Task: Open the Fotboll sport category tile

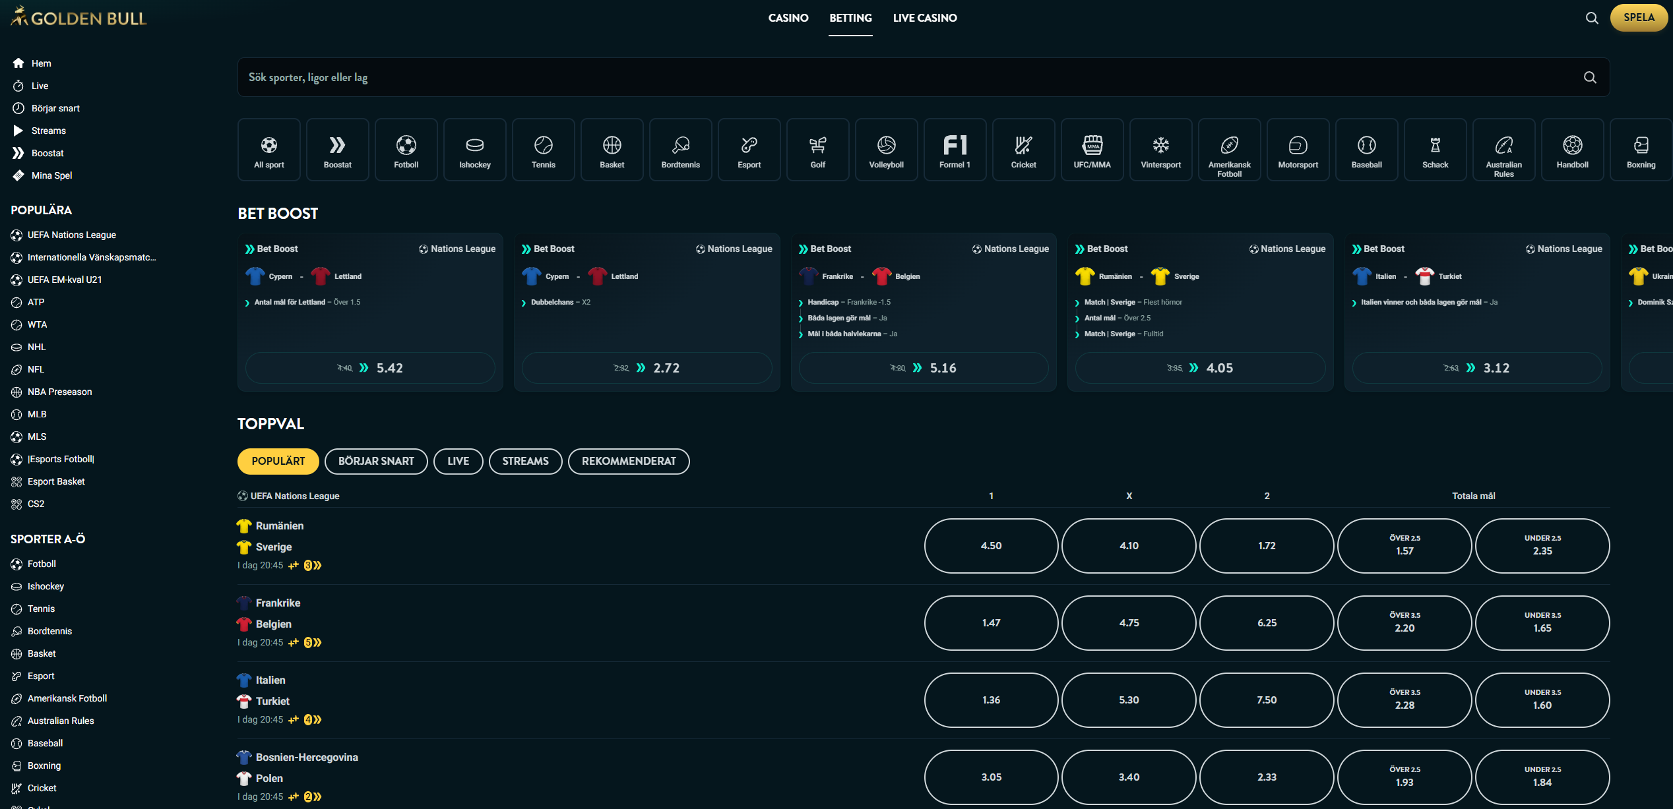Action: pos(406,150)
